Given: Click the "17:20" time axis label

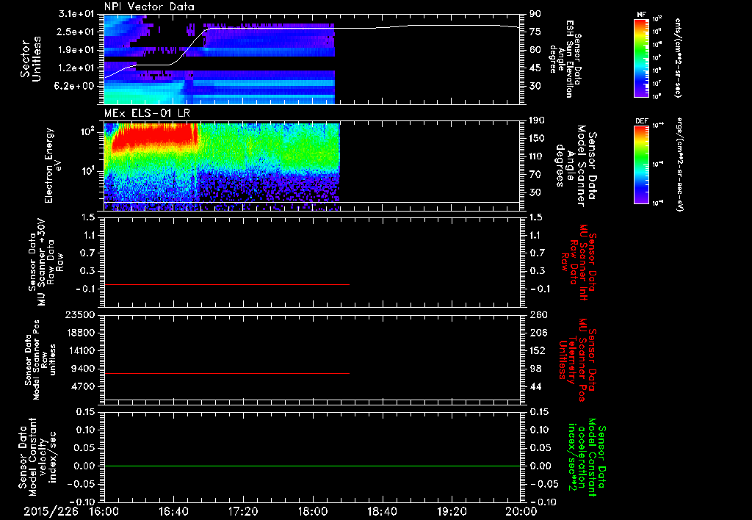Looking at the screenshot, I should coord(243,512).
